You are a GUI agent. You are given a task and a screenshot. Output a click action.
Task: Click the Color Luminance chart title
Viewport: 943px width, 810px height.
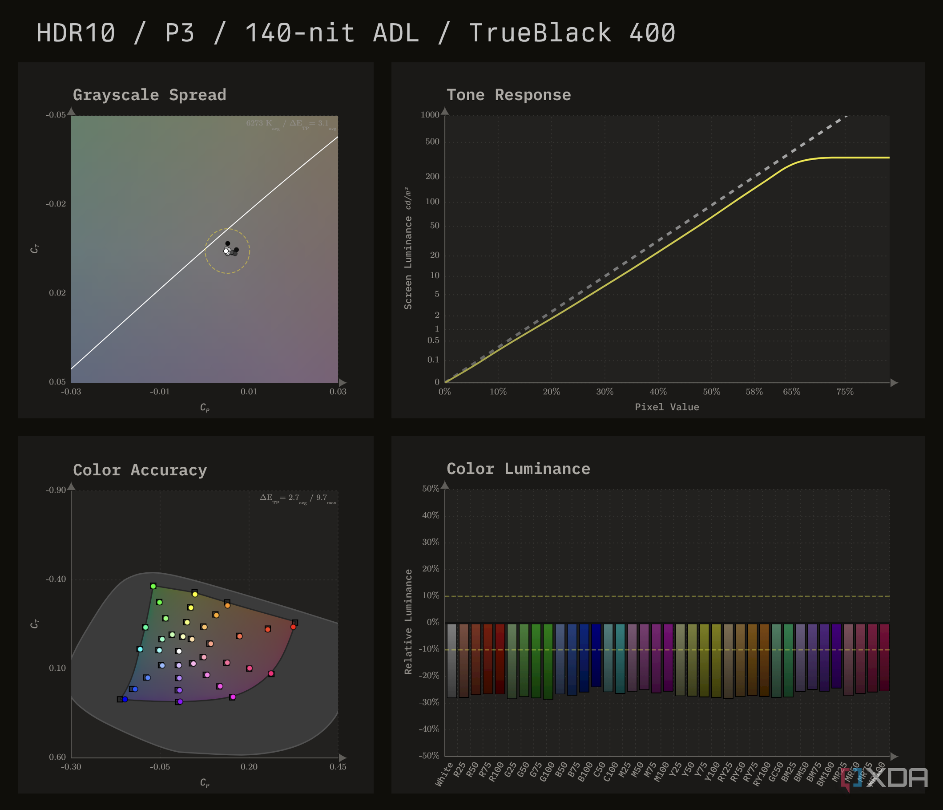518,469
